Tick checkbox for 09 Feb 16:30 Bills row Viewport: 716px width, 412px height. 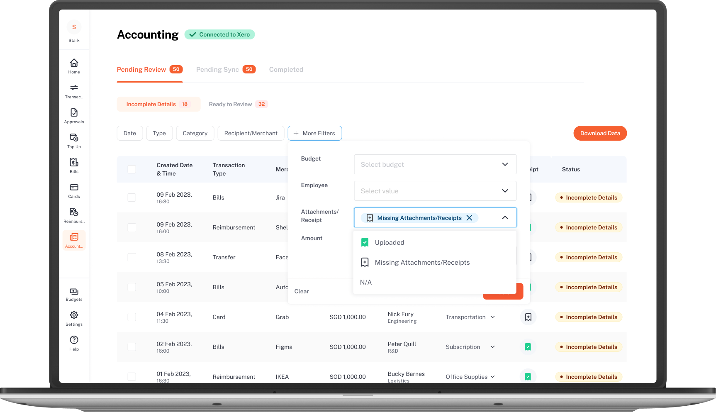coord(132,197)
